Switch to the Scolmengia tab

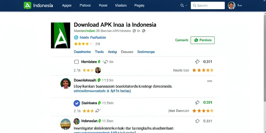click(x=146, y=52)
